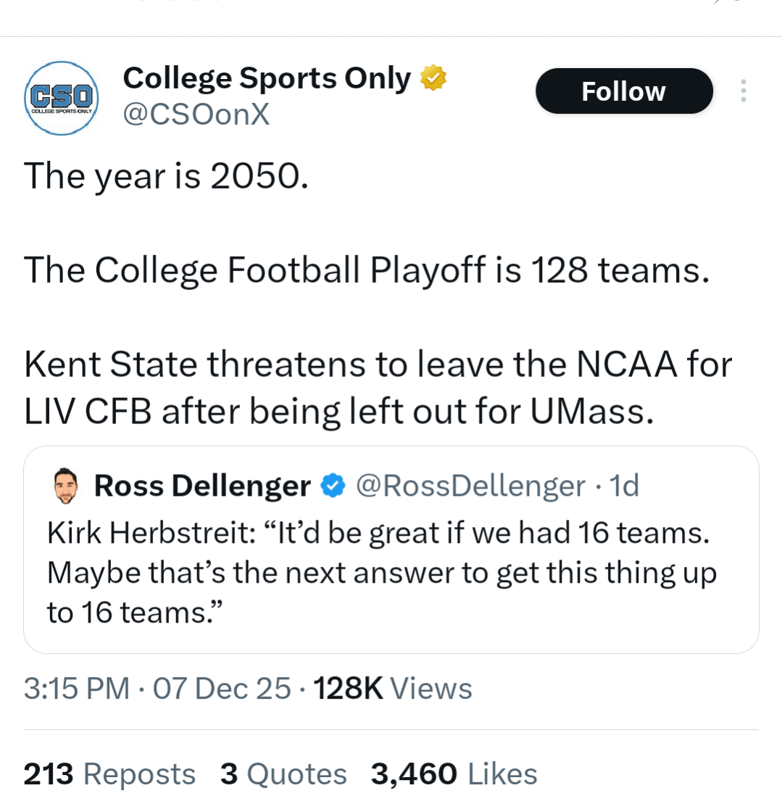Click the blue verified checkmark badge
This screenshot has height=809, width=782.
(332, 486)
